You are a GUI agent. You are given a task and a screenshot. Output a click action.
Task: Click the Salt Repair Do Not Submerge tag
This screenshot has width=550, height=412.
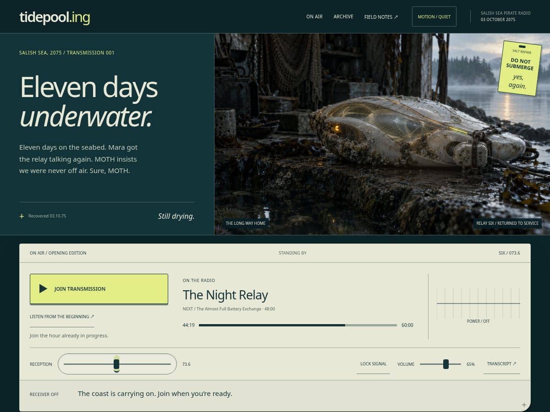[x=520, y=68]
